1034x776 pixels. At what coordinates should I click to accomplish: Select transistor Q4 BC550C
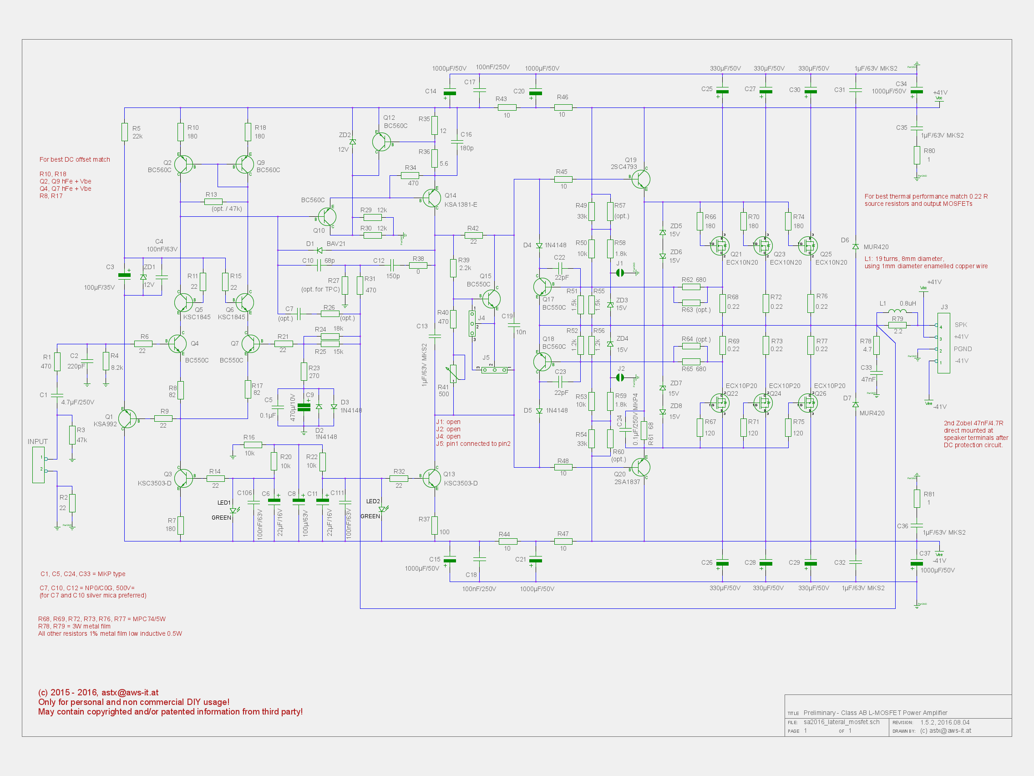(177, 344)
